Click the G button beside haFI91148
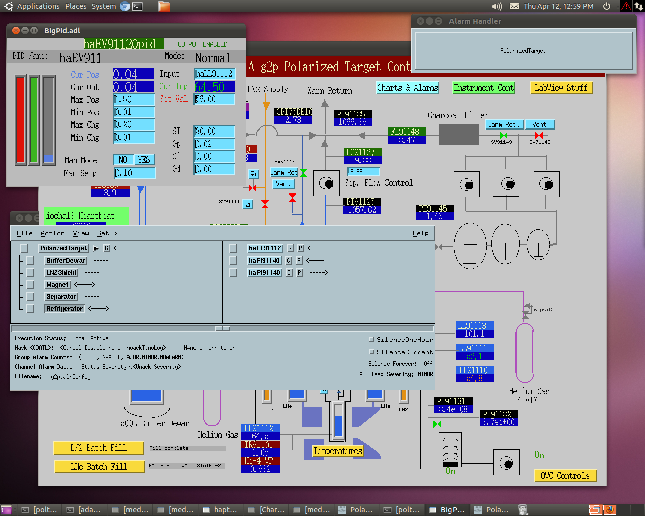Viewport: 645px width, 516px height. (289, 261)
